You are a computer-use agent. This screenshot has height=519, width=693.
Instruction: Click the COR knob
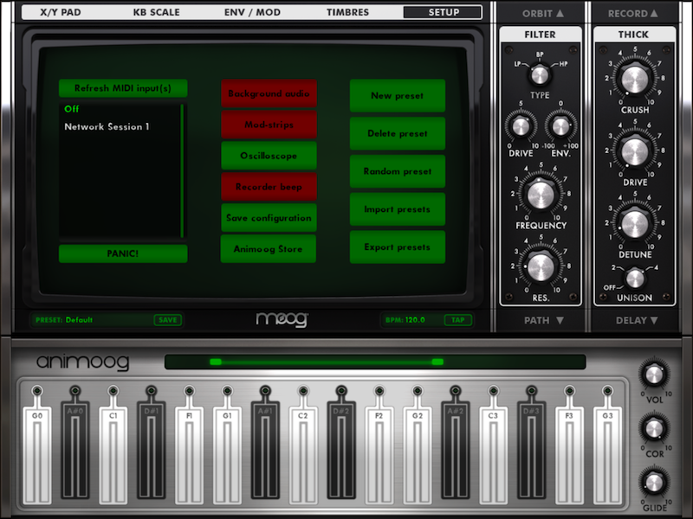654,428
